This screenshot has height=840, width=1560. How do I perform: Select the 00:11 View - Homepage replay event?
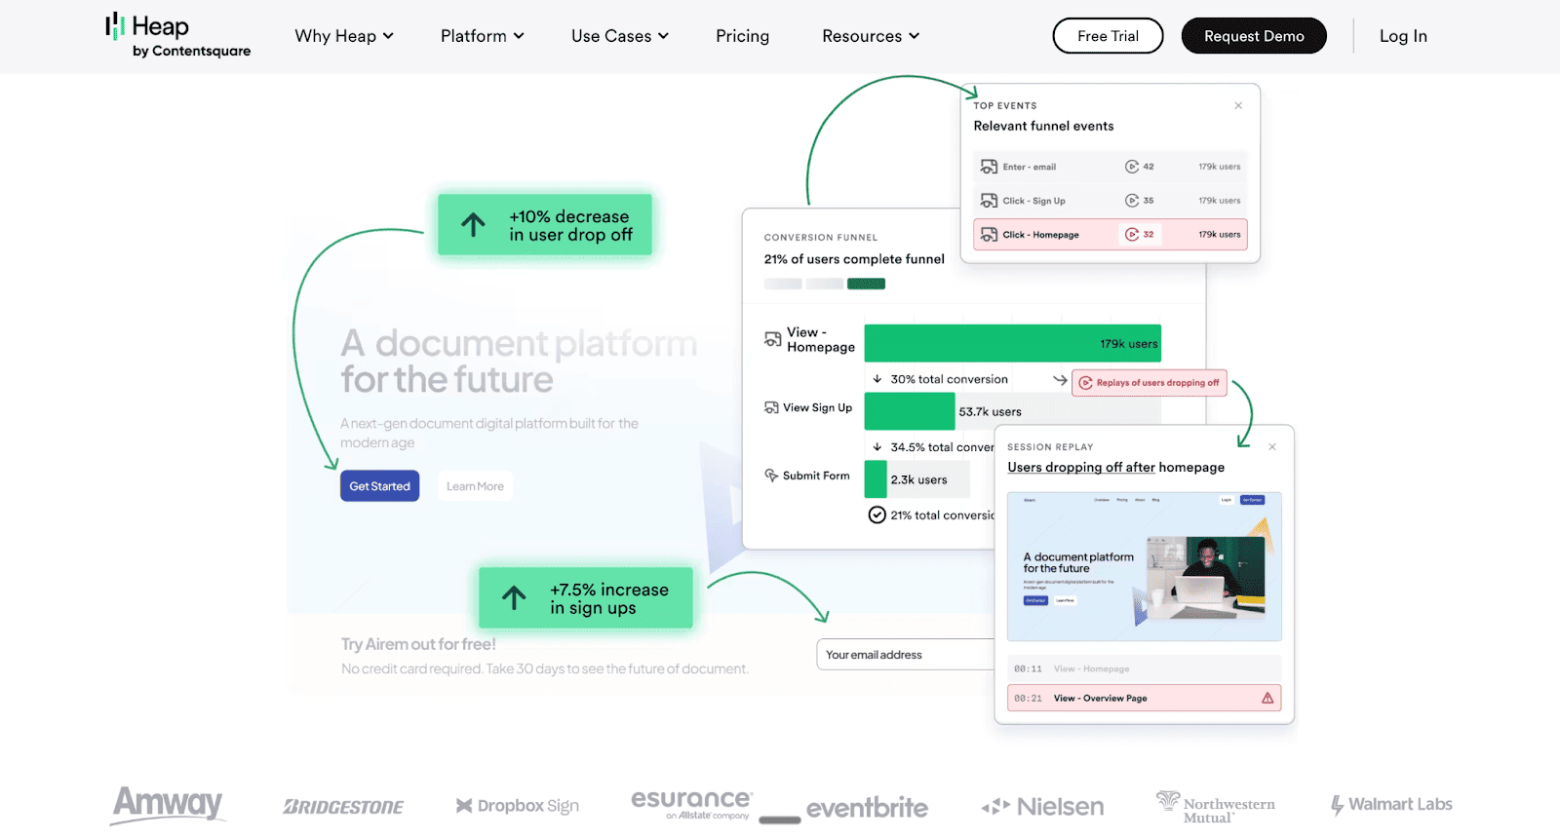click(1144, 668)
